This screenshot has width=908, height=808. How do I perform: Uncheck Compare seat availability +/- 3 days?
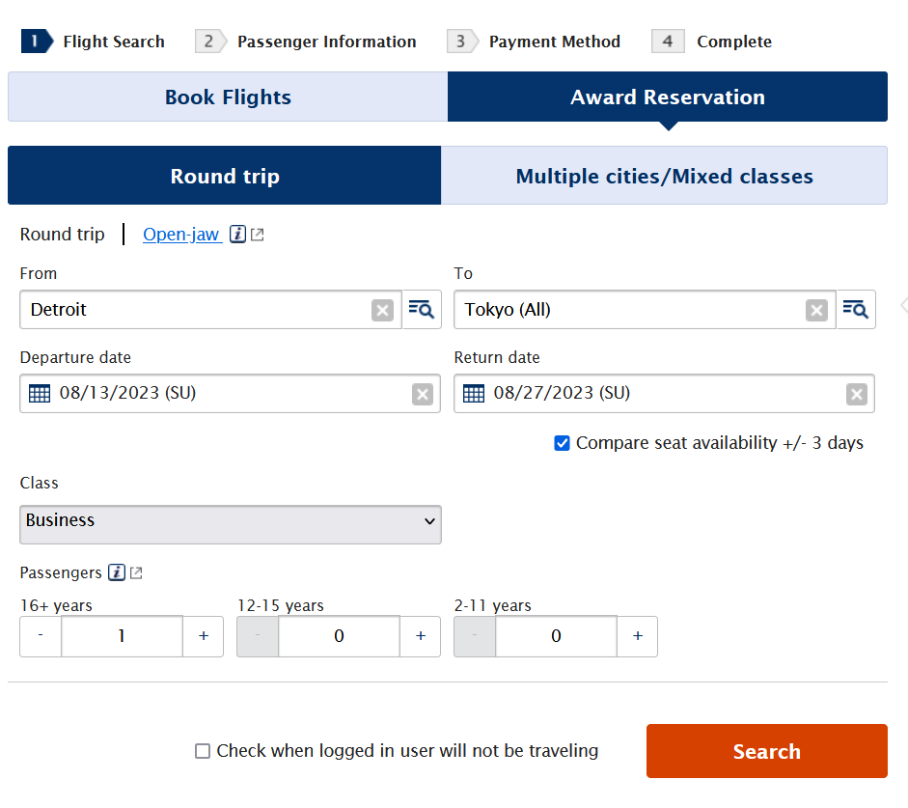[563, 443]
